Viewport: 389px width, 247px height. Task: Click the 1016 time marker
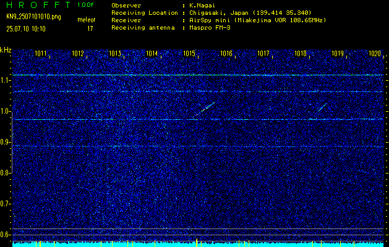pos(226,53)
